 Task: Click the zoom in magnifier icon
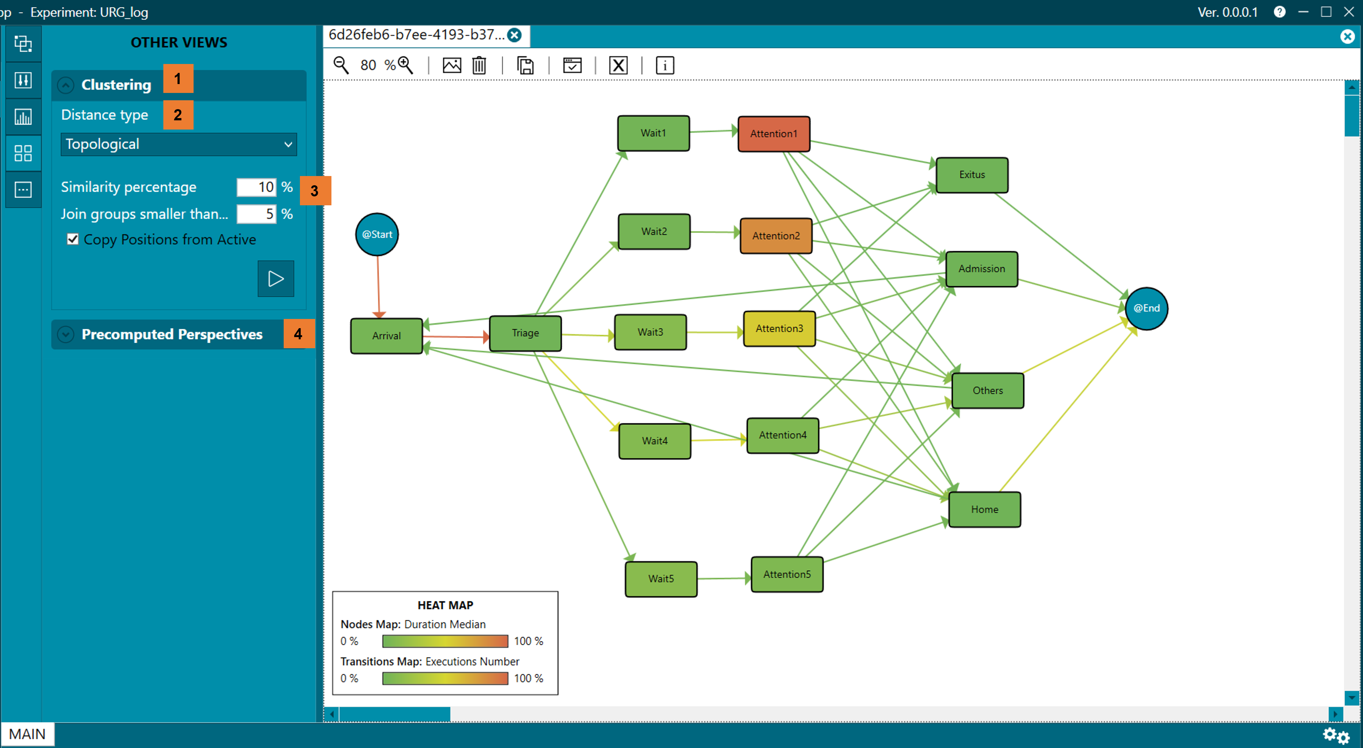click(x=406, y=65)
